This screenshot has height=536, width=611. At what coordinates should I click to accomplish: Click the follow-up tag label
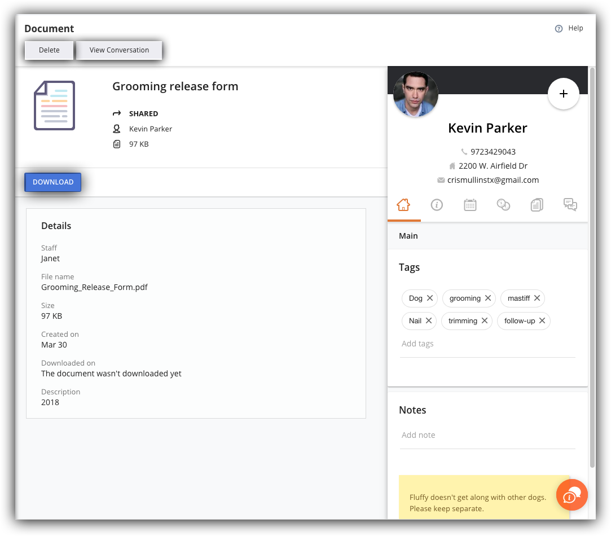click(520, 321)
